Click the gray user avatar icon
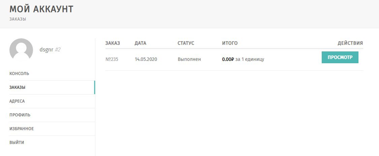379x156 pixels. click(x=21, y=50)
